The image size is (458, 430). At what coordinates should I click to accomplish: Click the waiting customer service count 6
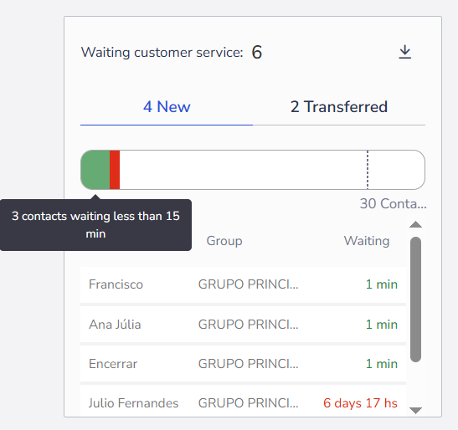tap(257, 52)
